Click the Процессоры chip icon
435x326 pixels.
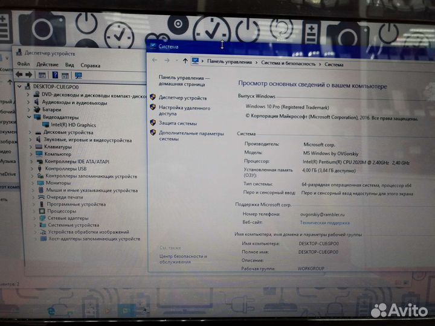tap(42, 211)
